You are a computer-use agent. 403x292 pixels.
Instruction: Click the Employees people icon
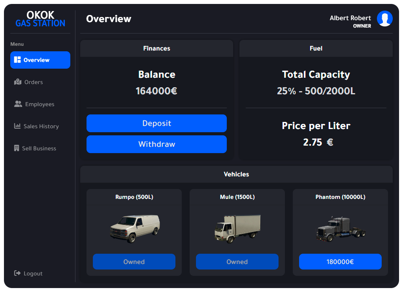(x=18, y=104)
